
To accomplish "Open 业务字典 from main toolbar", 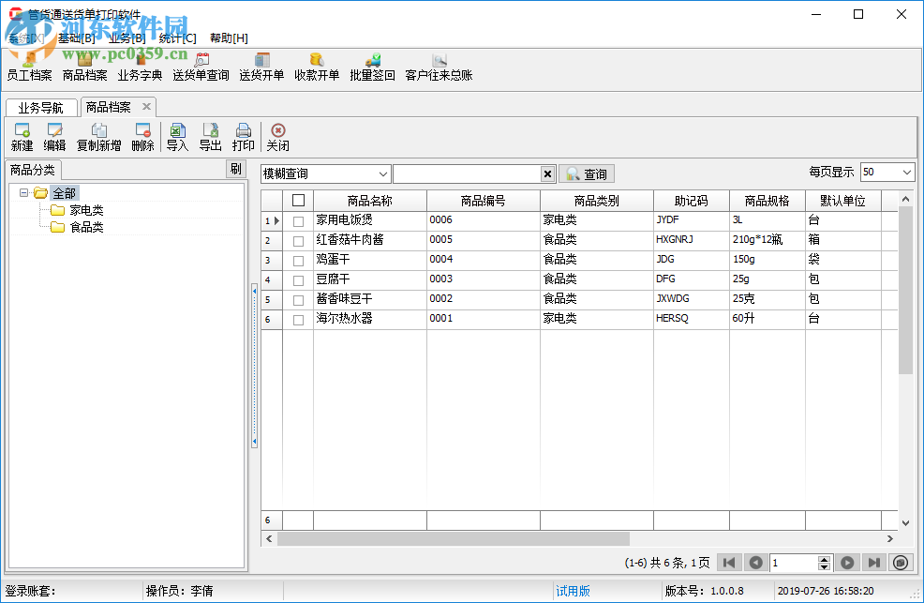I will [x=140, y=68].
